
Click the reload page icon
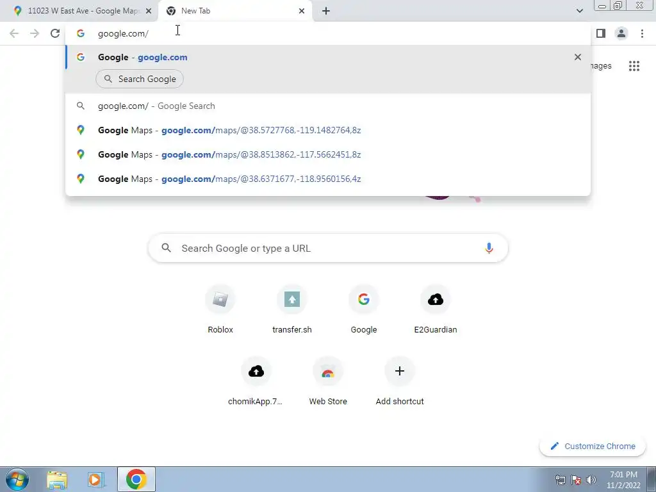click(55, 33)
